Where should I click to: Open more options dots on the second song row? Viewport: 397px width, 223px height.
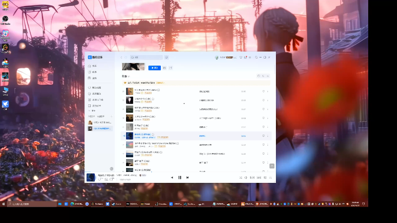point(267,100)
